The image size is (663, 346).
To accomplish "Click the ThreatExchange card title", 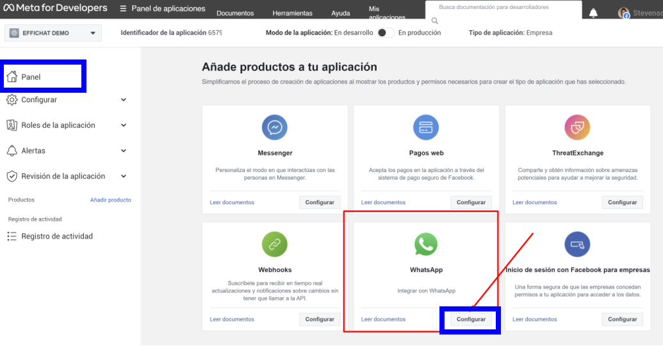I will tap(578, 153).
